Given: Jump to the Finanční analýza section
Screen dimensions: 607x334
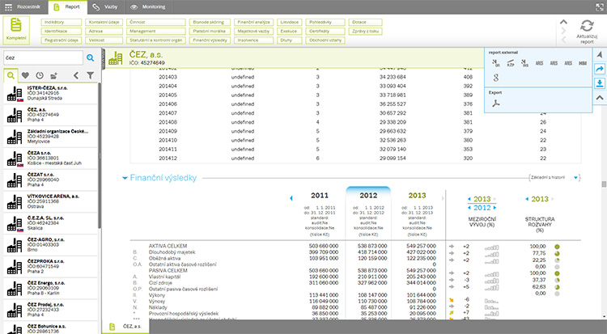Looking at the screenshot, I should pos(254,22).
